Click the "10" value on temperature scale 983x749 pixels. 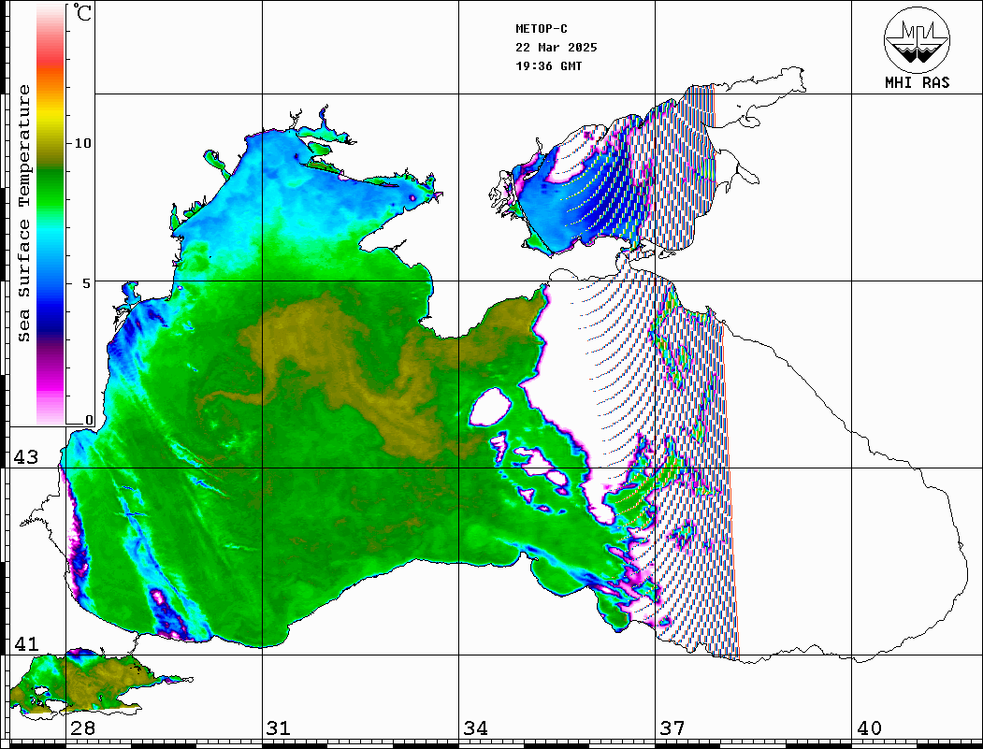click(x=82, y=143)
